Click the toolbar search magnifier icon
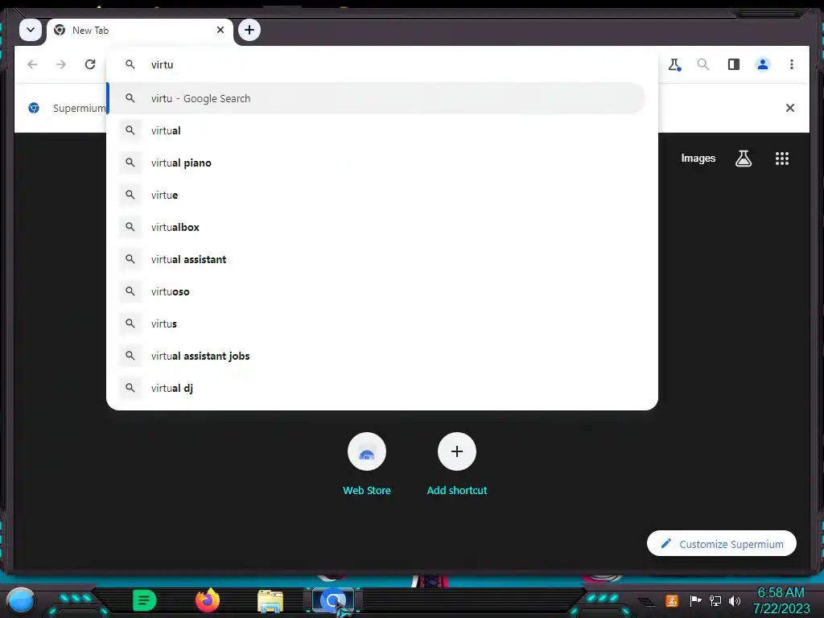Screen dimensions: 824x618 pyautogui.click(x=703, y=64)
